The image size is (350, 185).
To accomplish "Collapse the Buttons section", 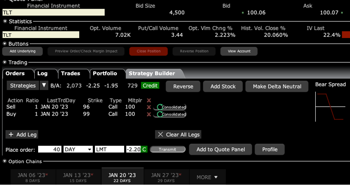I will pyautogui.click(x=5, y=44).
